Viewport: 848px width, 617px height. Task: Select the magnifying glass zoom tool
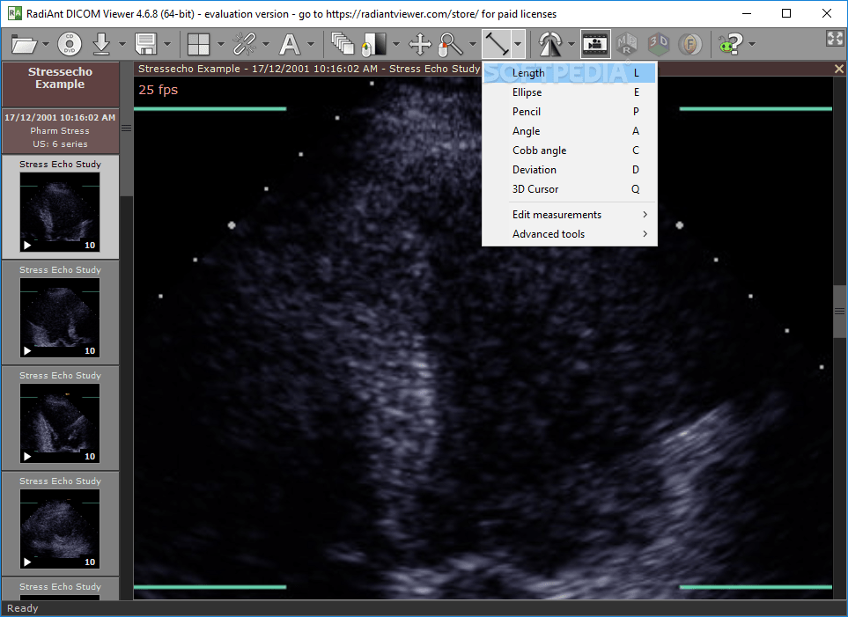click(451, 44)
